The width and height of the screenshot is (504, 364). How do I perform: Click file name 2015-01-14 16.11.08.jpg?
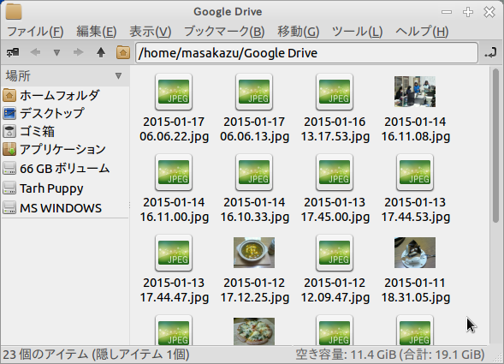pos(415,129)
